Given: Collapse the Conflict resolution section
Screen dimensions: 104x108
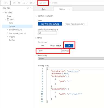Looking at the screenshot, I should pyautogui.click(x=36, y=16).
